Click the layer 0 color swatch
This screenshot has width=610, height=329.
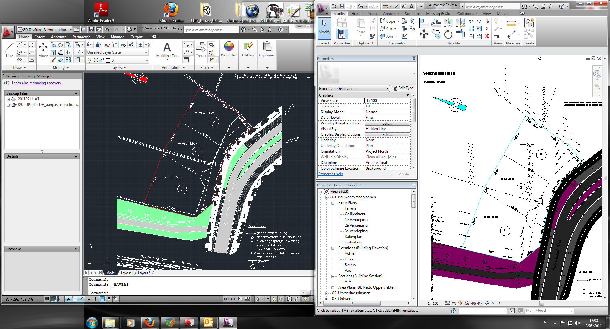[108, 60]
